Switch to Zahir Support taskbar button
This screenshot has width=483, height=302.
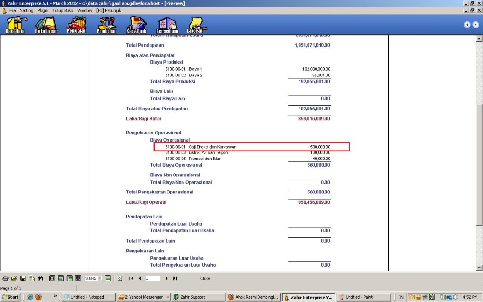click(199, 297)
